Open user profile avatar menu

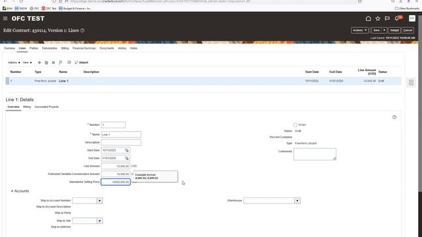[x=411, y=18]
